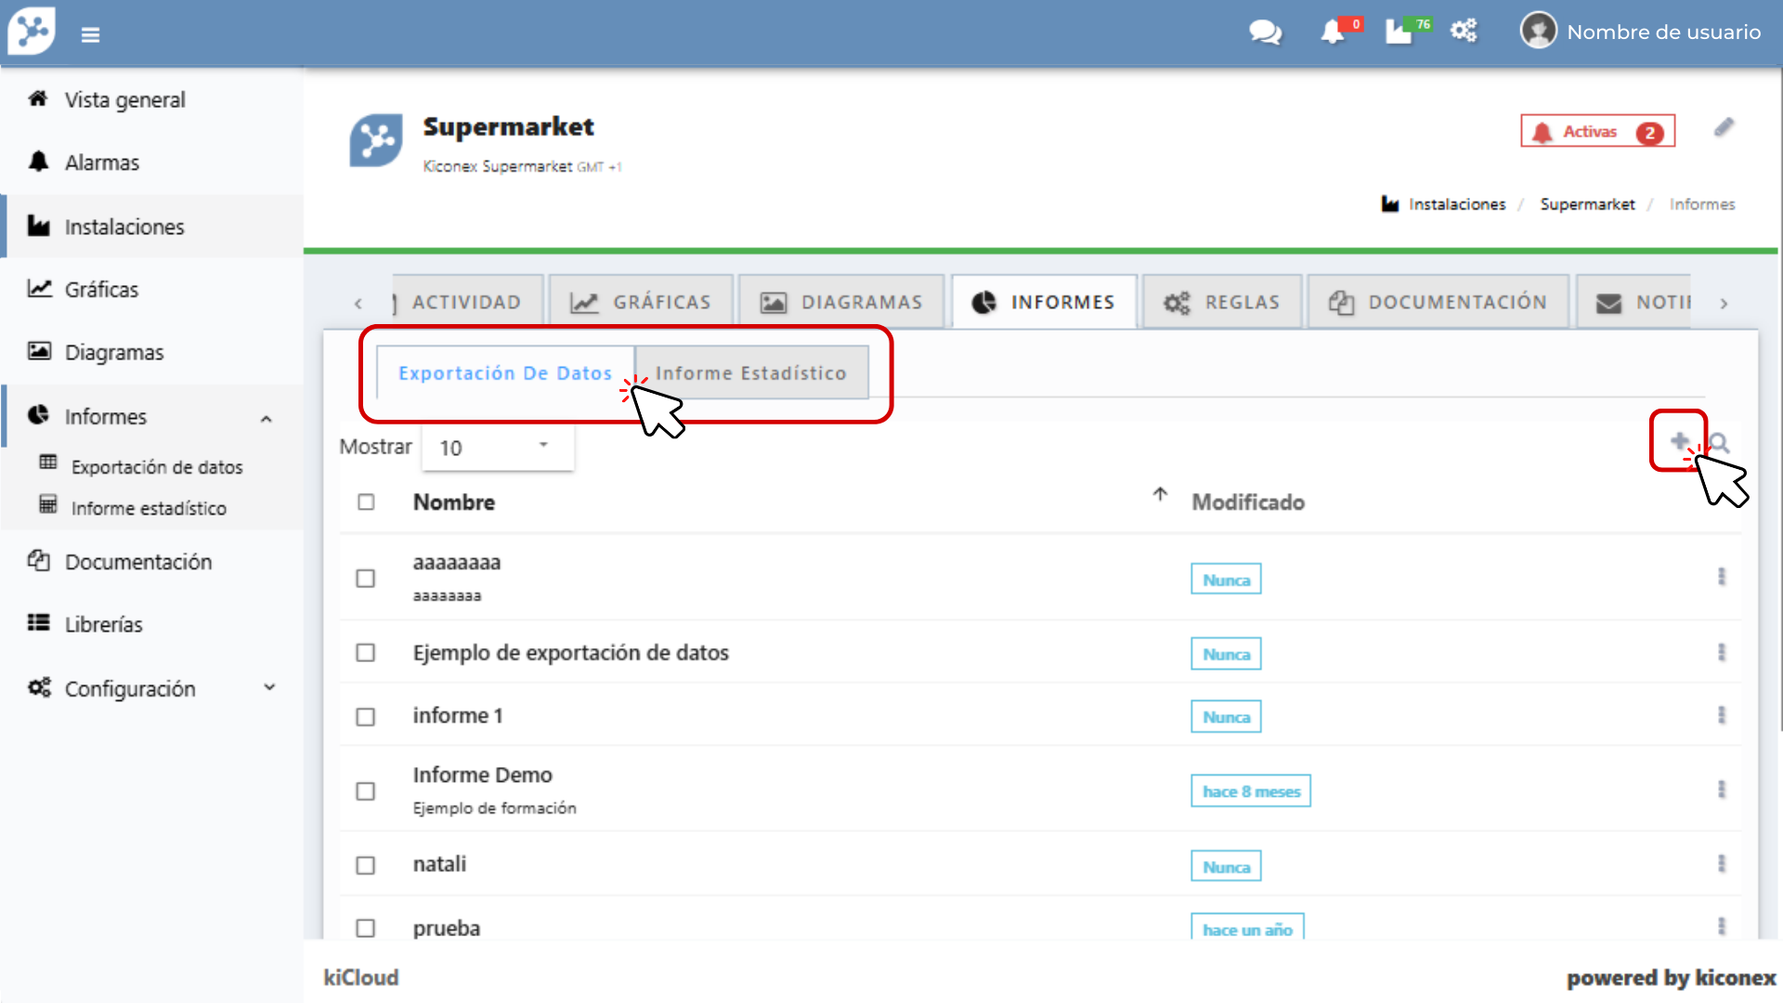
Task: Tick the checkbox next to natali
Action: (x=366, y=866)
